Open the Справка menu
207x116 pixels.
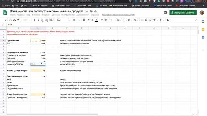95,15
